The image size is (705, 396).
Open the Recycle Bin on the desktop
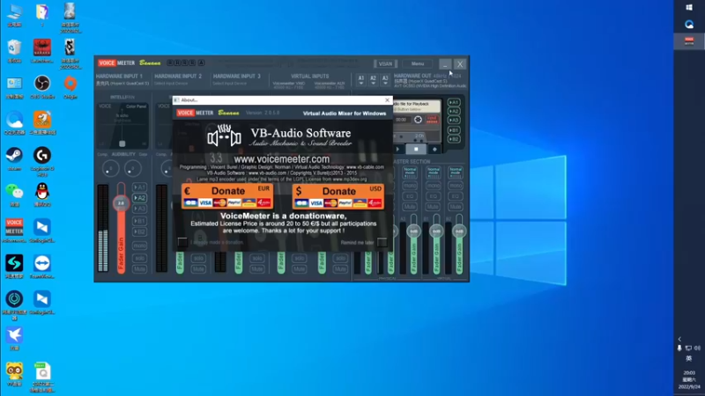click(x=14, y=50)
